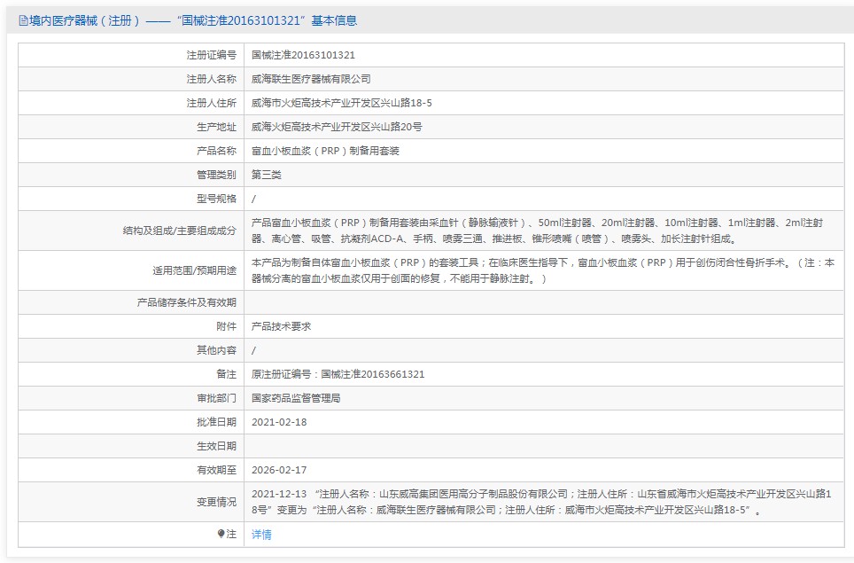Click the 生效日期 label
854x563 pixels.
point(216,446)
